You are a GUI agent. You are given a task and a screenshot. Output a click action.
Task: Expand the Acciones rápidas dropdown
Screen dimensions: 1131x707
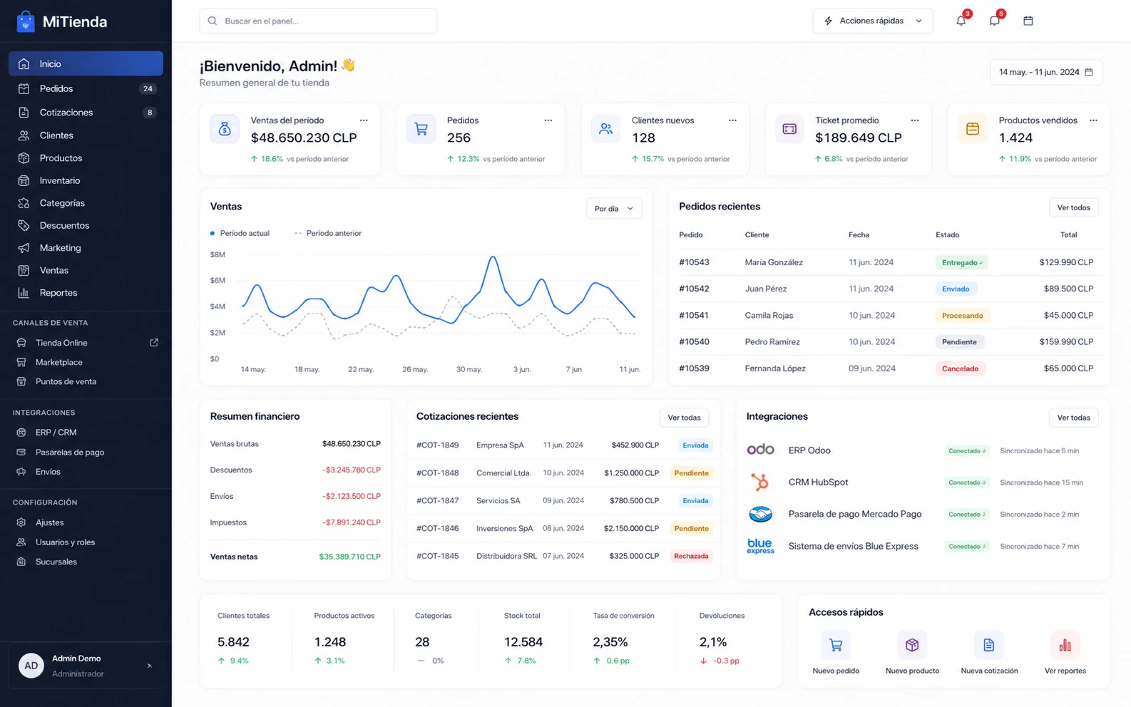873,21
